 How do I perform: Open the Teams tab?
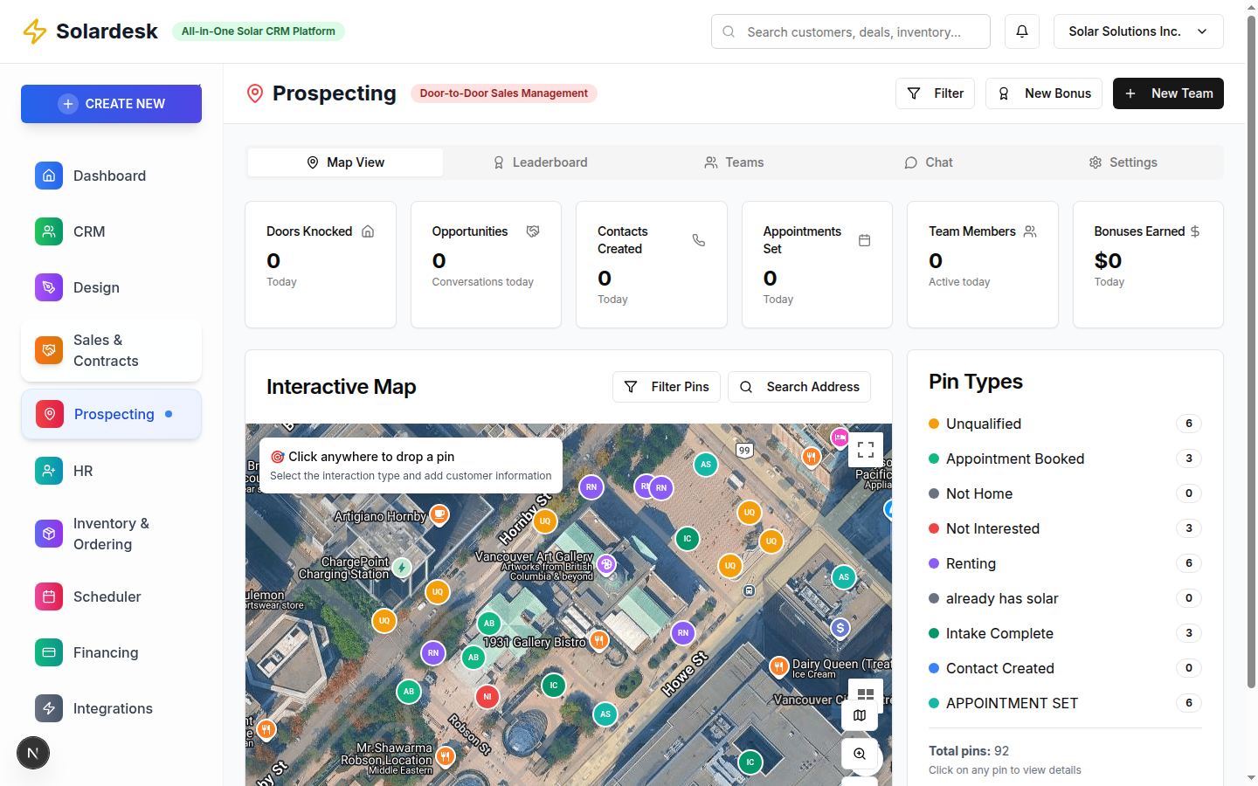coord(734,162)
